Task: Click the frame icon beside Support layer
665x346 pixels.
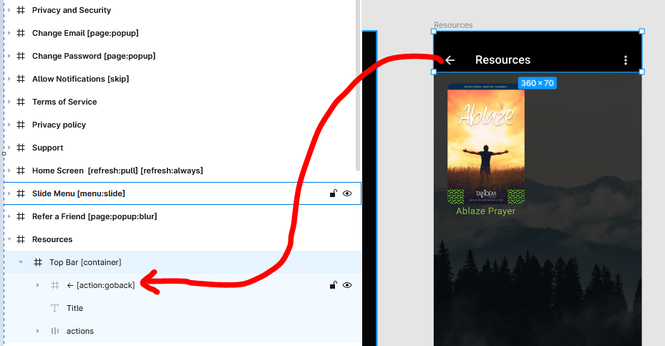Action: pos(21,148)
